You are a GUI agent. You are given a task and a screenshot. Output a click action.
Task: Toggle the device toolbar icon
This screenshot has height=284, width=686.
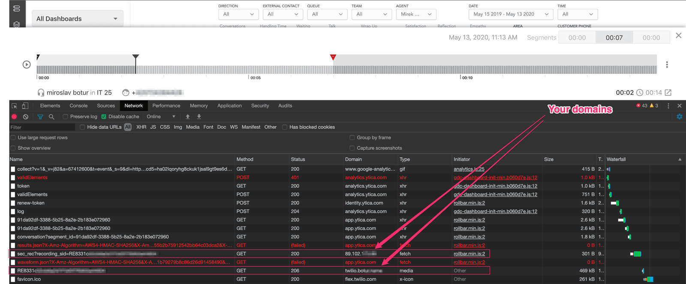click(25, 106)
